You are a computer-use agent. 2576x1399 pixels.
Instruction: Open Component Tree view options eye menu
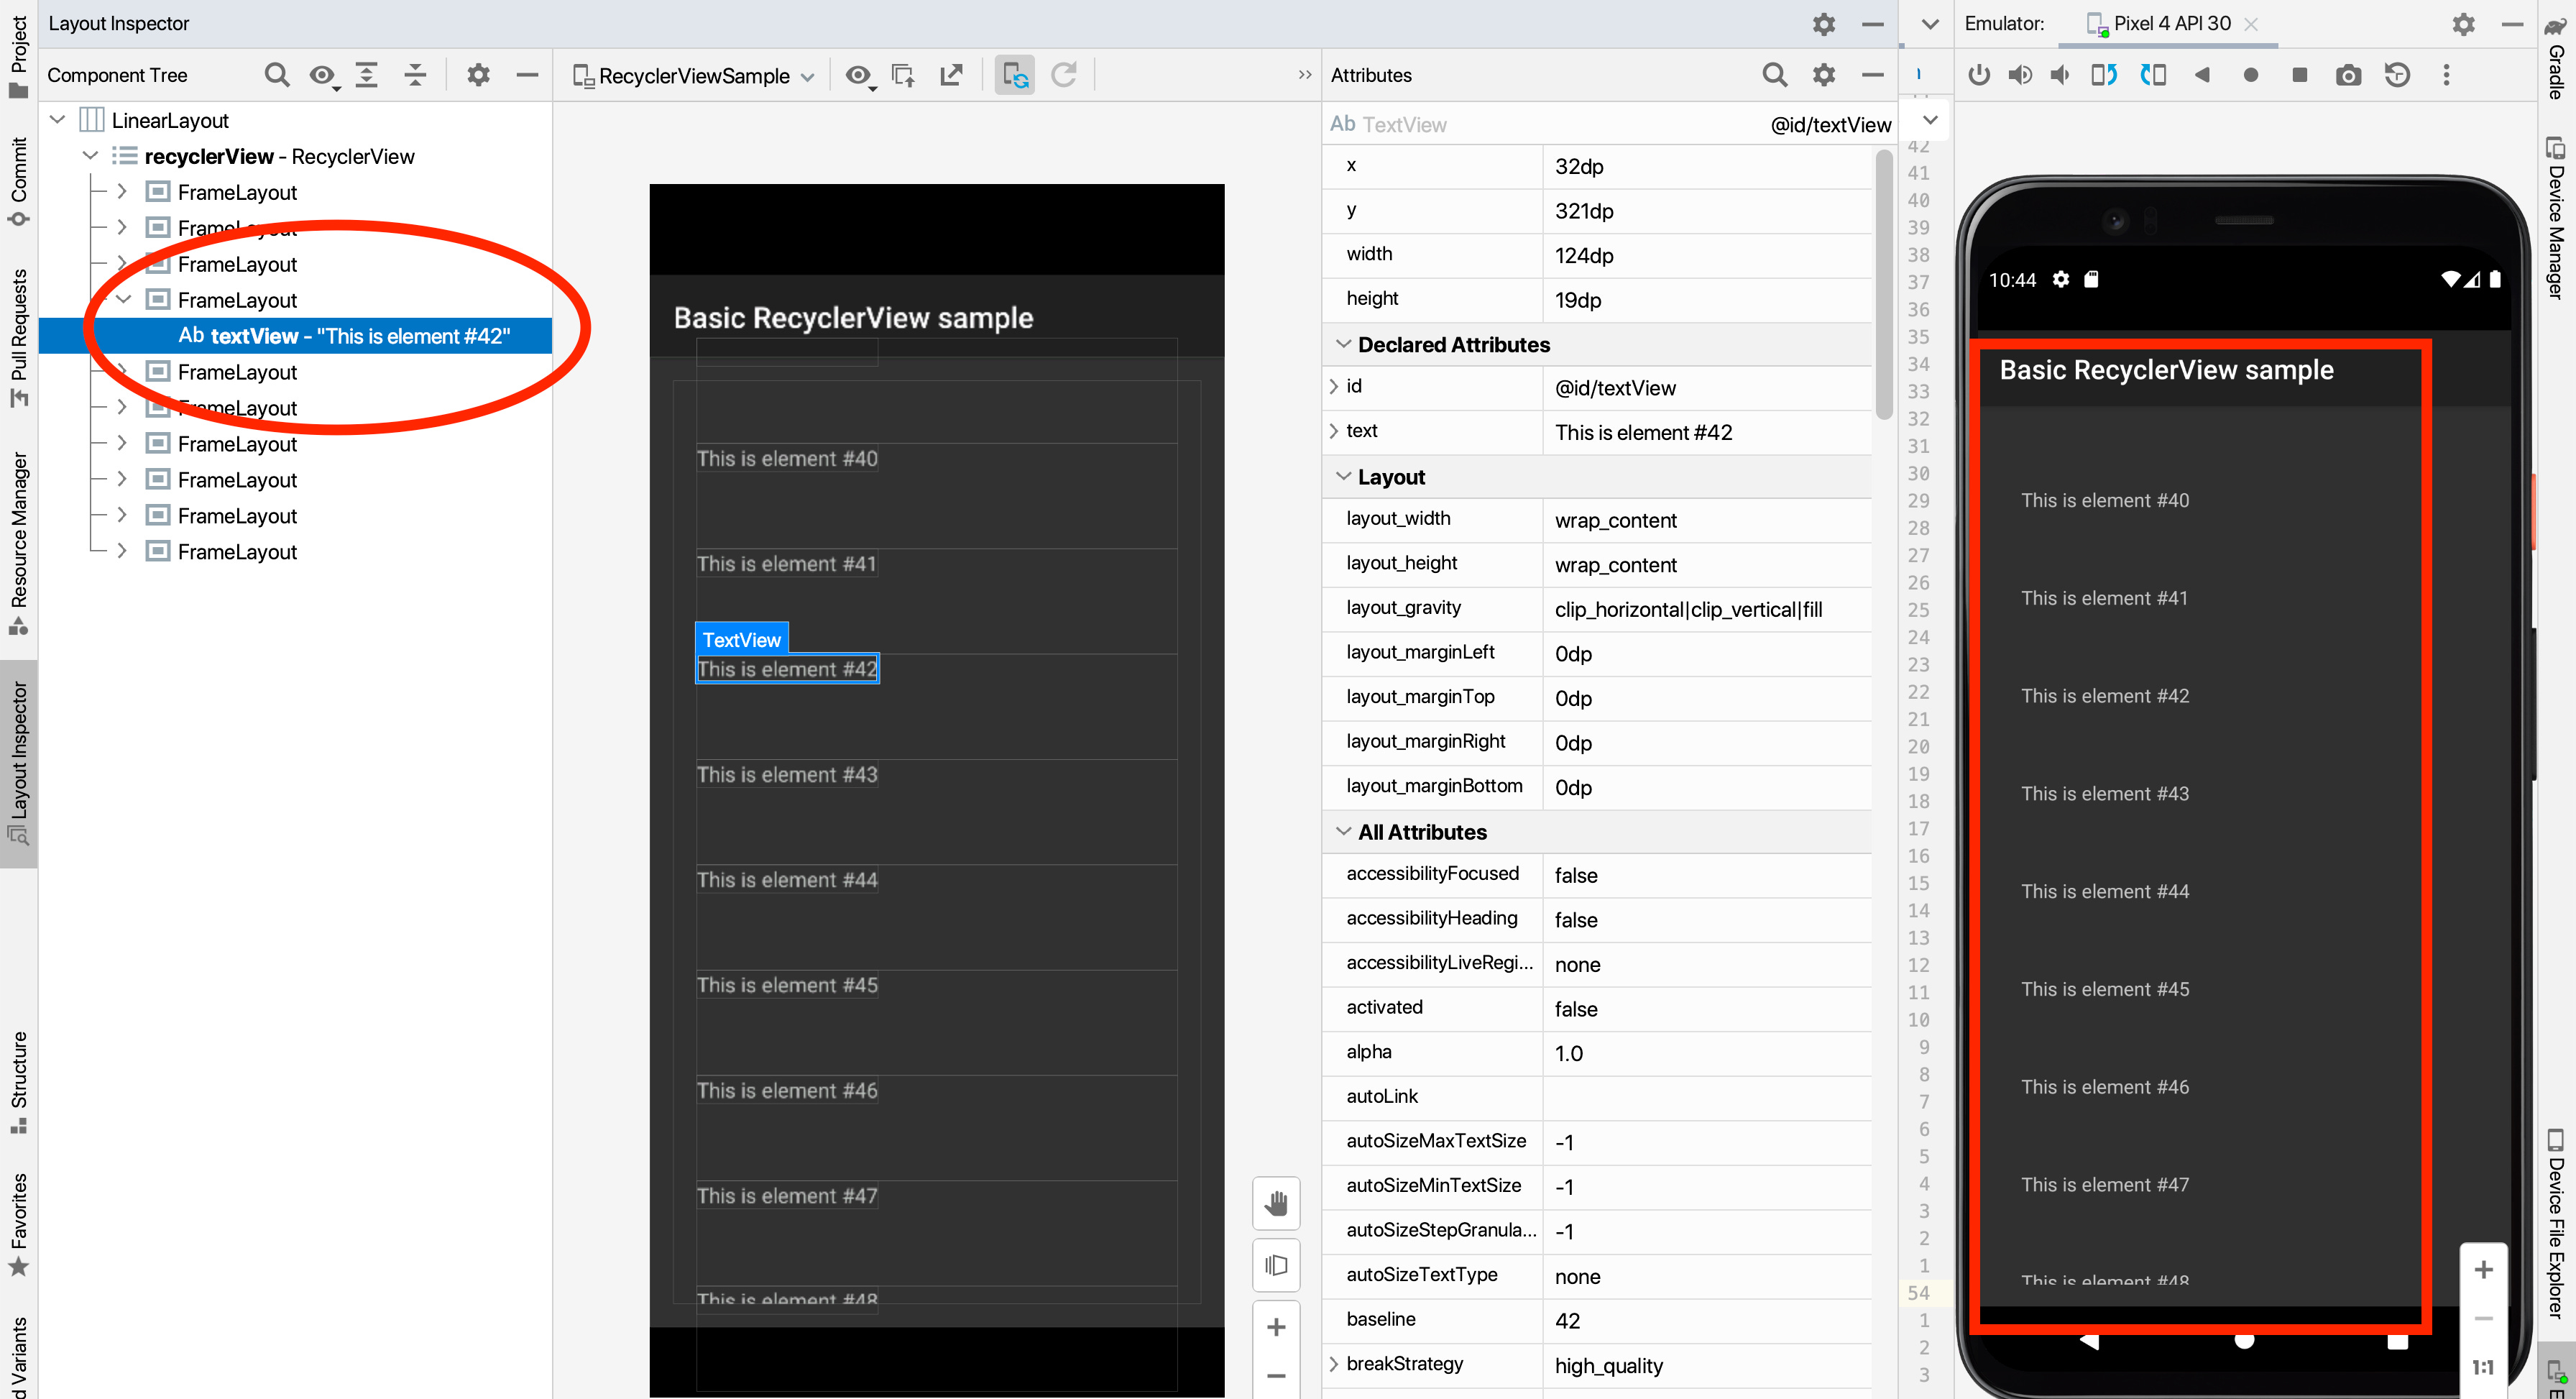324,76
